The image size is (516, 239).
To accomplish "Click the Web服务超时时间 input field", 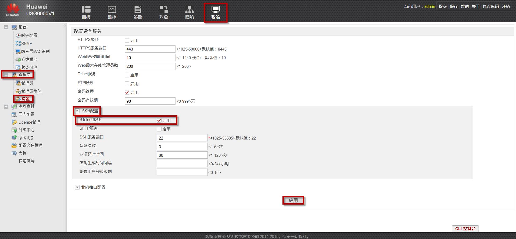I will tap(150, 58).
